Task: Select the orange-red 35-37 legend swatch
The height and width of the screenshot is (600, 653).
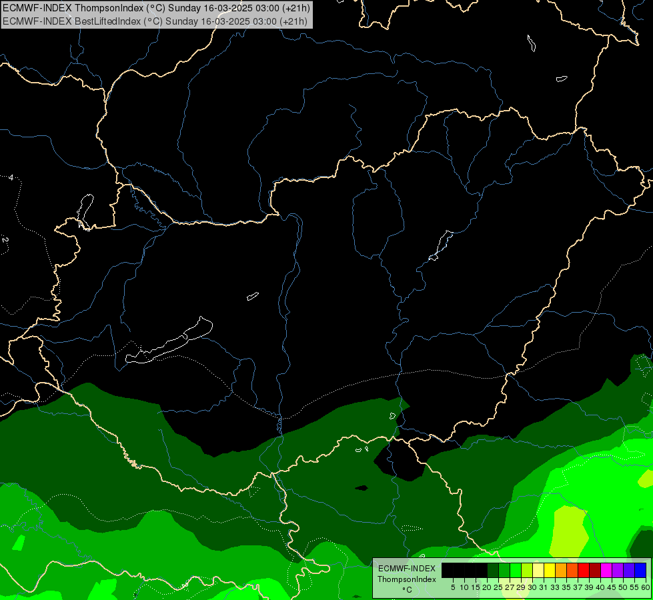Action: pos(572,570)
